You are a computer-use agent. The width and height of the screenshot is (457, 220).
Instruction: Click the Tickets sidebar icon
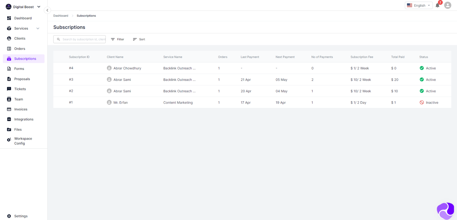pyautogui.click(x=9, y=89)
